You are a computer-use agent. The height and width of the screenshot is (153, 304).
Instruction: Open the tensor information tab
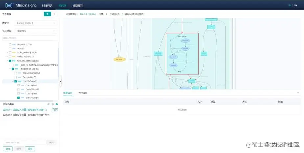coord(67,93)
